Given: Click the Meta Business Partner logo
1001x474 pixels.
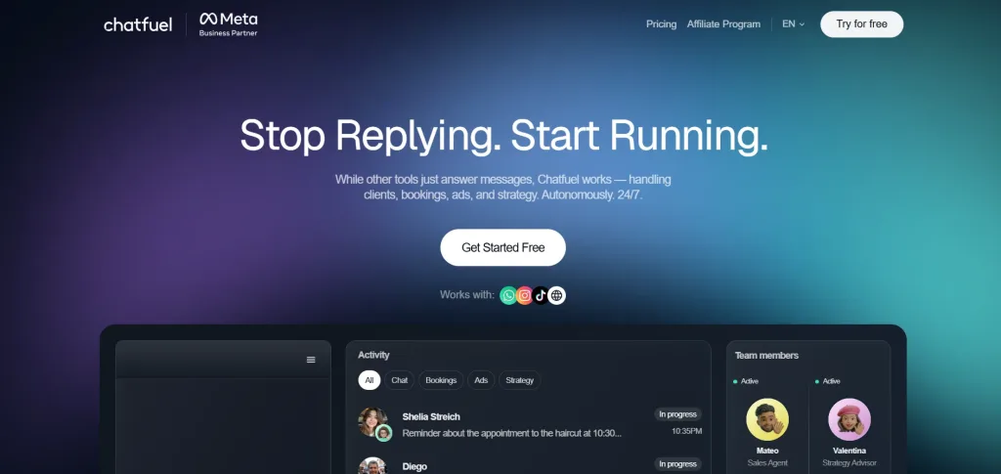Looking at the screenshot, I should click(x=228, y=24).
